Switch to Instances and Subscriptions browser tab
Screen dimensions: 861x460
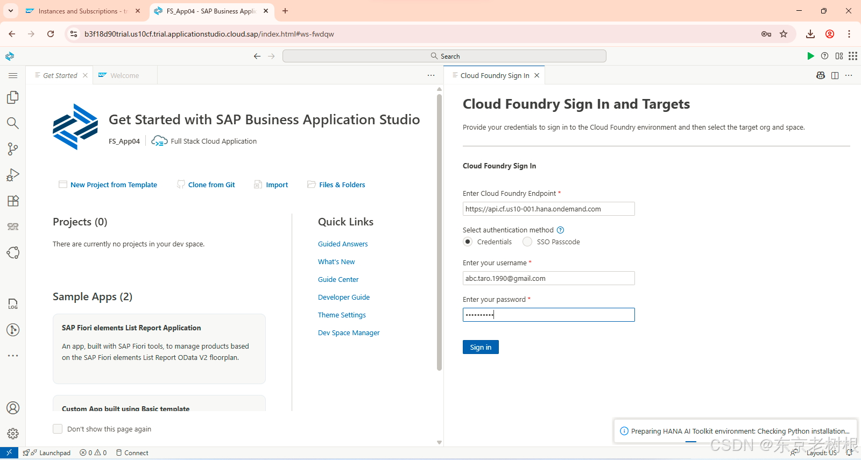click(83, 11)
